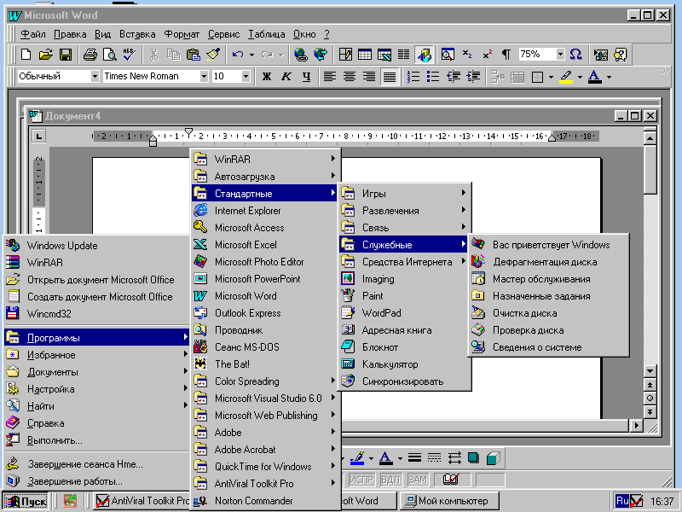The width and height of the screenshot is (682, 512).
Task: Switch to AntiViral Toolkit Pro taskbar button
Action: (x=142, y=501)
